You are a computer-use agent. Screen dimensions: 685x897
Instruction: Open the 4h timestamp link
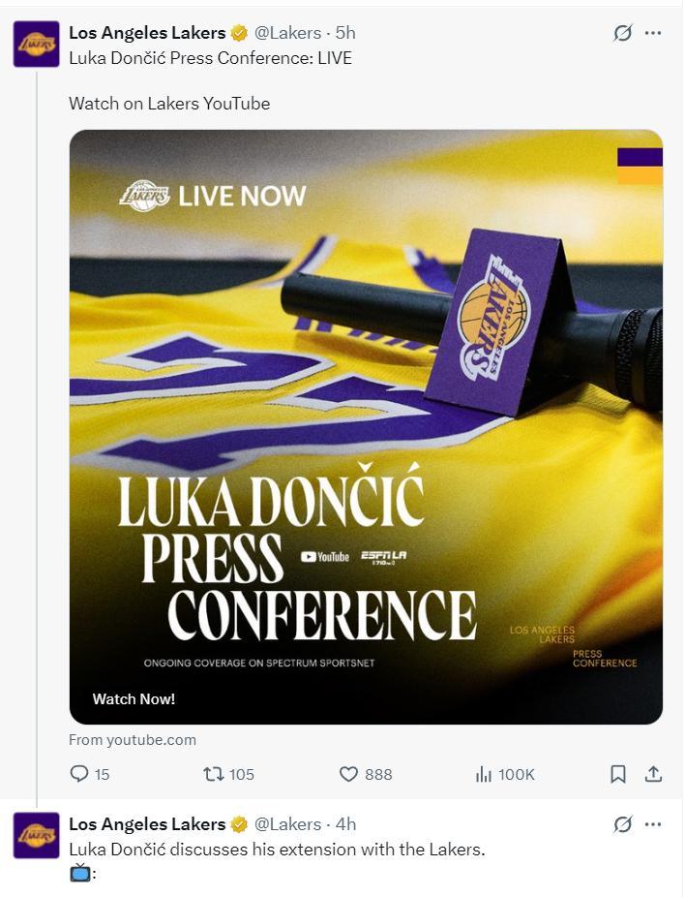pyautogui.click(x=345, y=824)
